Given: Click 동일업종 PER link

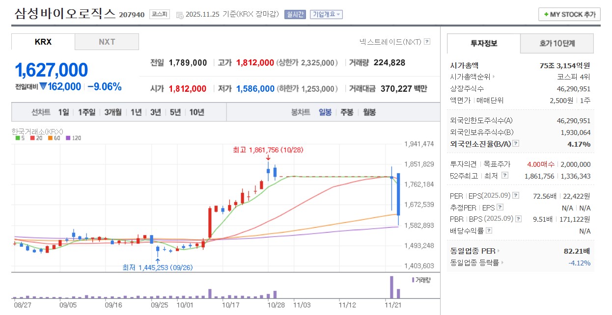Looking at the screenshot, I should click(x=473, y=251).
